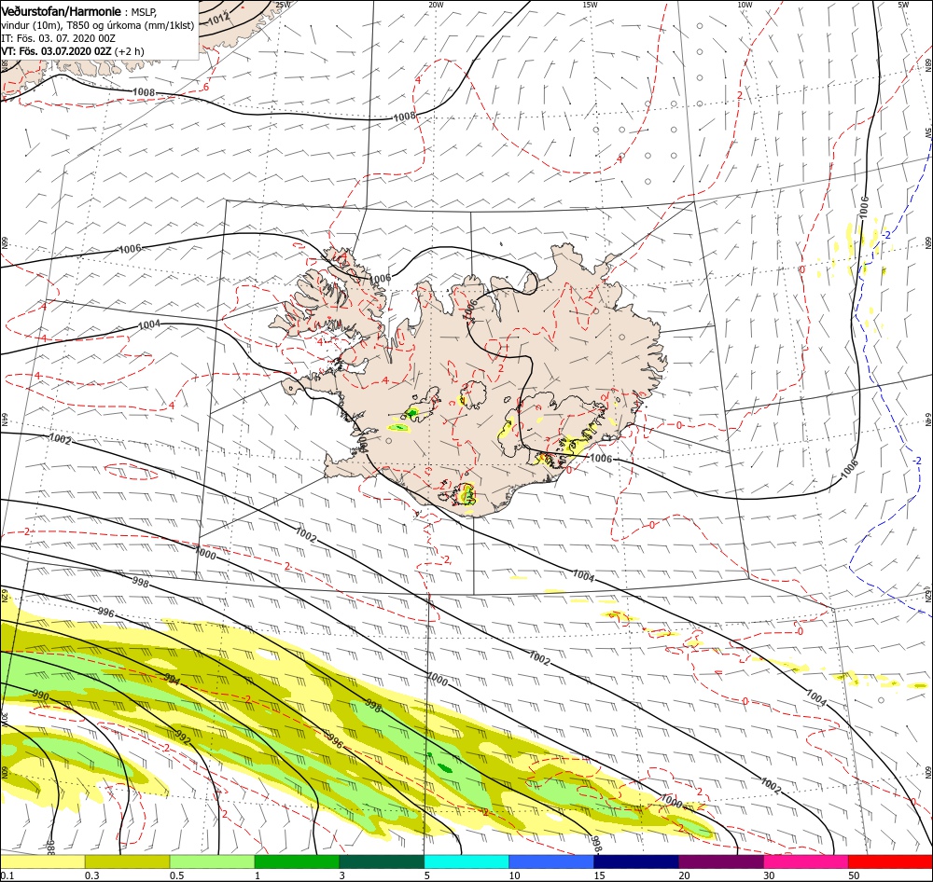Pick the cyan 5–10 legend color segment
Image resolution: width=933 pixels, height=882 pixels.
(x=466, y=861)
